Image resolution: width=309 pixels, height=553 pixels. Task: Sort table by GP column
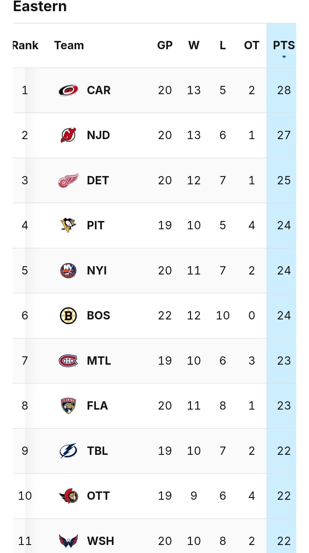165,45
